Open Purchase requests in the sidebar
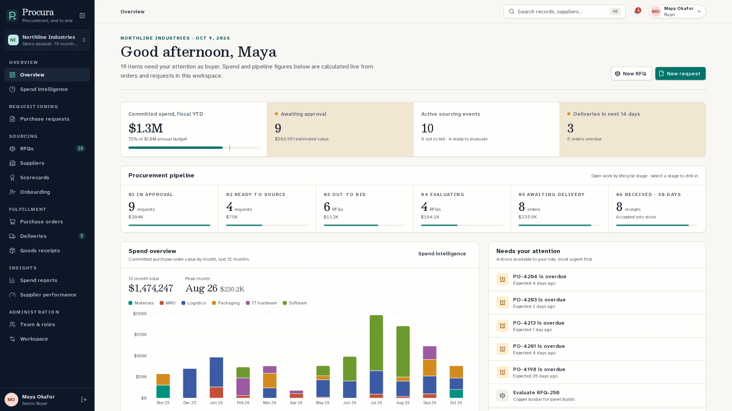732x411 pixels. (47, 119)
